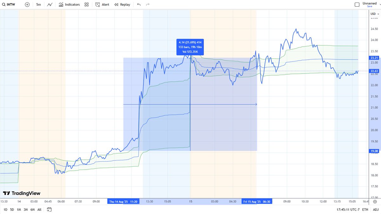Expand the USD currency dropdown
Image resolution: width=381 pixels, height=214 pixels.
pyautogui.click(x=374, y=14)
